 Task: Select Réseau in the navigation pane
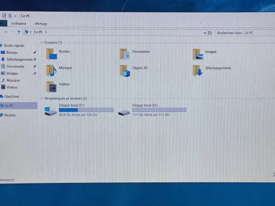coord(10,115)
